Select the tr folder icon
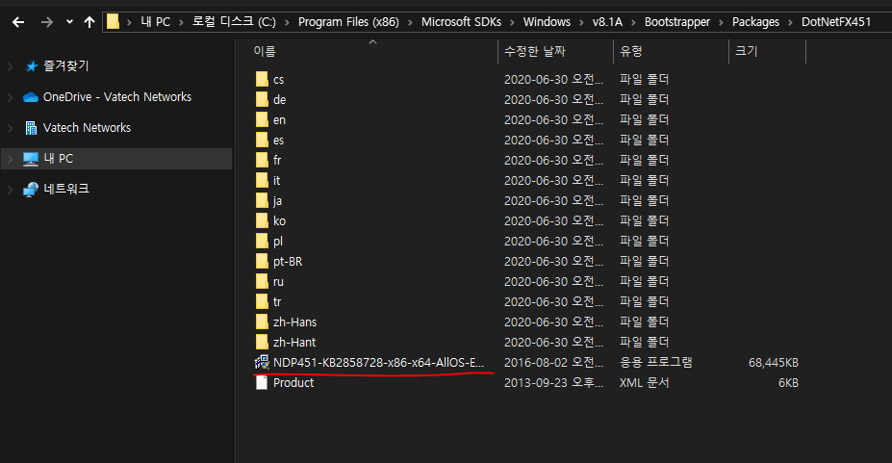This screenshot has height=463, width=892. coord(262,301)
